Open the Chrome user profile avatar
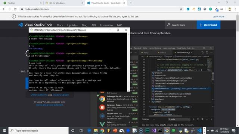Viewport: 239px width, 134px height. [x=230, y=9]
